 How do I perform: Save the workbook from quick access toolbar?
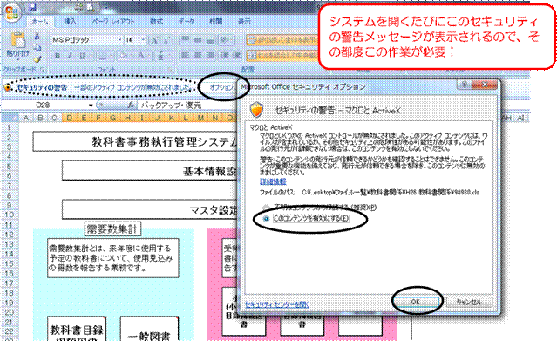tap(32, 8)
